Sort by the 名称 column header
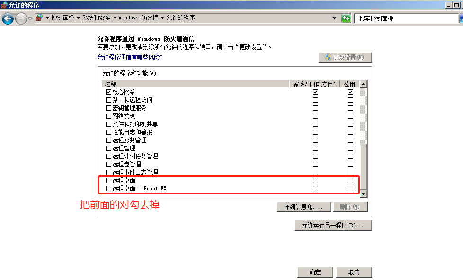Screen dimensions: 463x280 (x=196, y=84)
